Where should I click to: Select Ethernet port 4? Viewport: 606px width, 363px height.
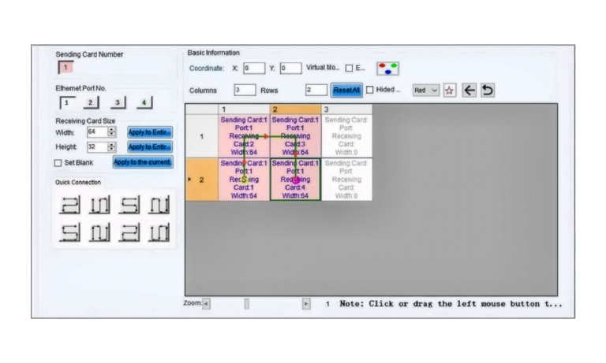pyautogui.click(x=144, y=102)
